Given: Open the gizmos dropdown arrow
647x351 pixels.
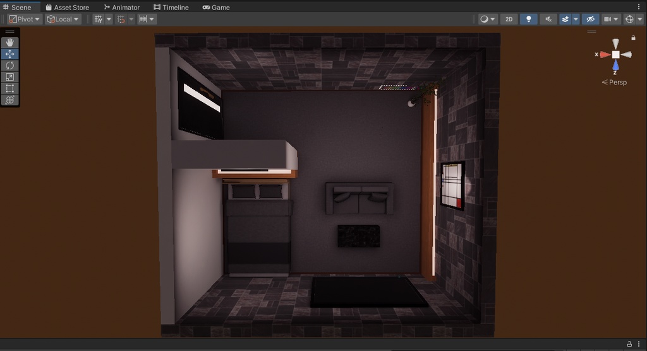Looking at the screenshot, I should (x=640, y=19).
